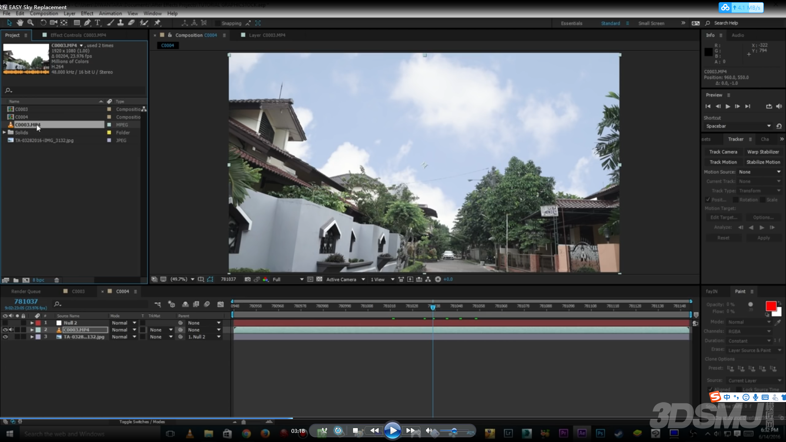
Task: Open the Spacebar shortcut dropdown in Preview
Action: 738,126
